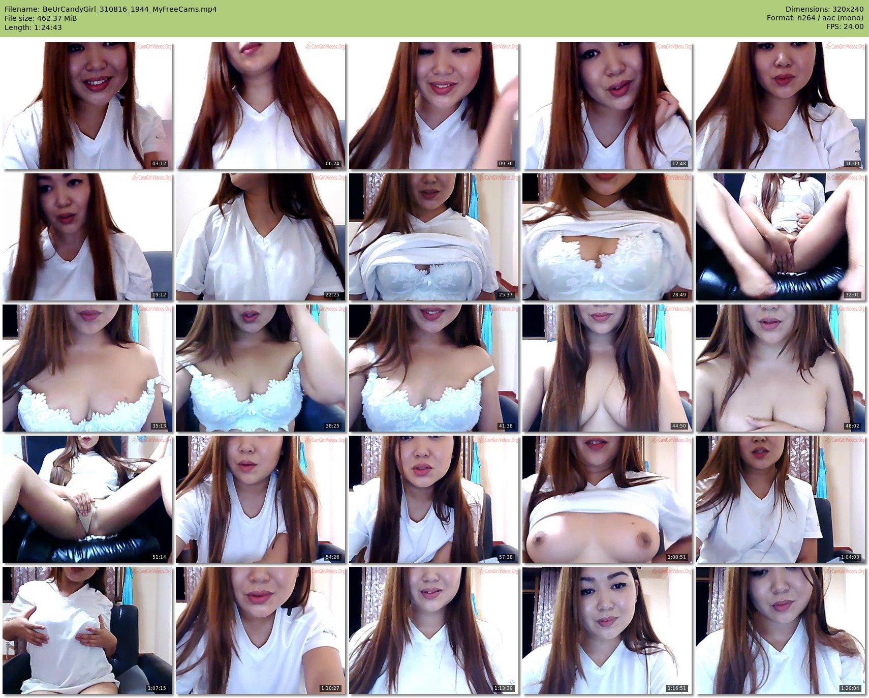869x698 pixels.
Task: Open the thumbnail stamped 06:24
Action: pos(261,106)
